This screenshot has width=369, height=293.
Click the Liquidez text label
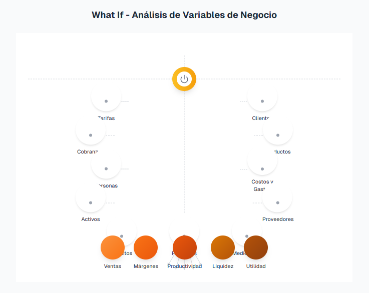tap(223, 266)
